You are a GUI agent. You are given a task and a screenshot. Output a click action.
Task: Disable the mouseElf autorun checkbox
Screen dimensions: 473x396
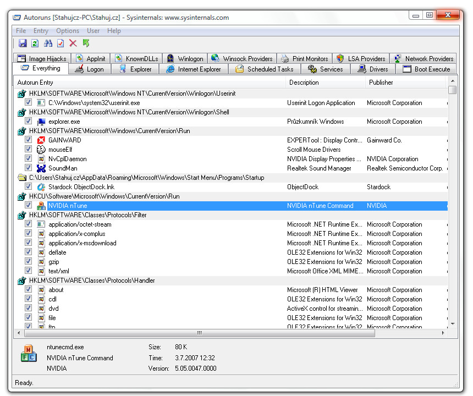click(29, 149)
